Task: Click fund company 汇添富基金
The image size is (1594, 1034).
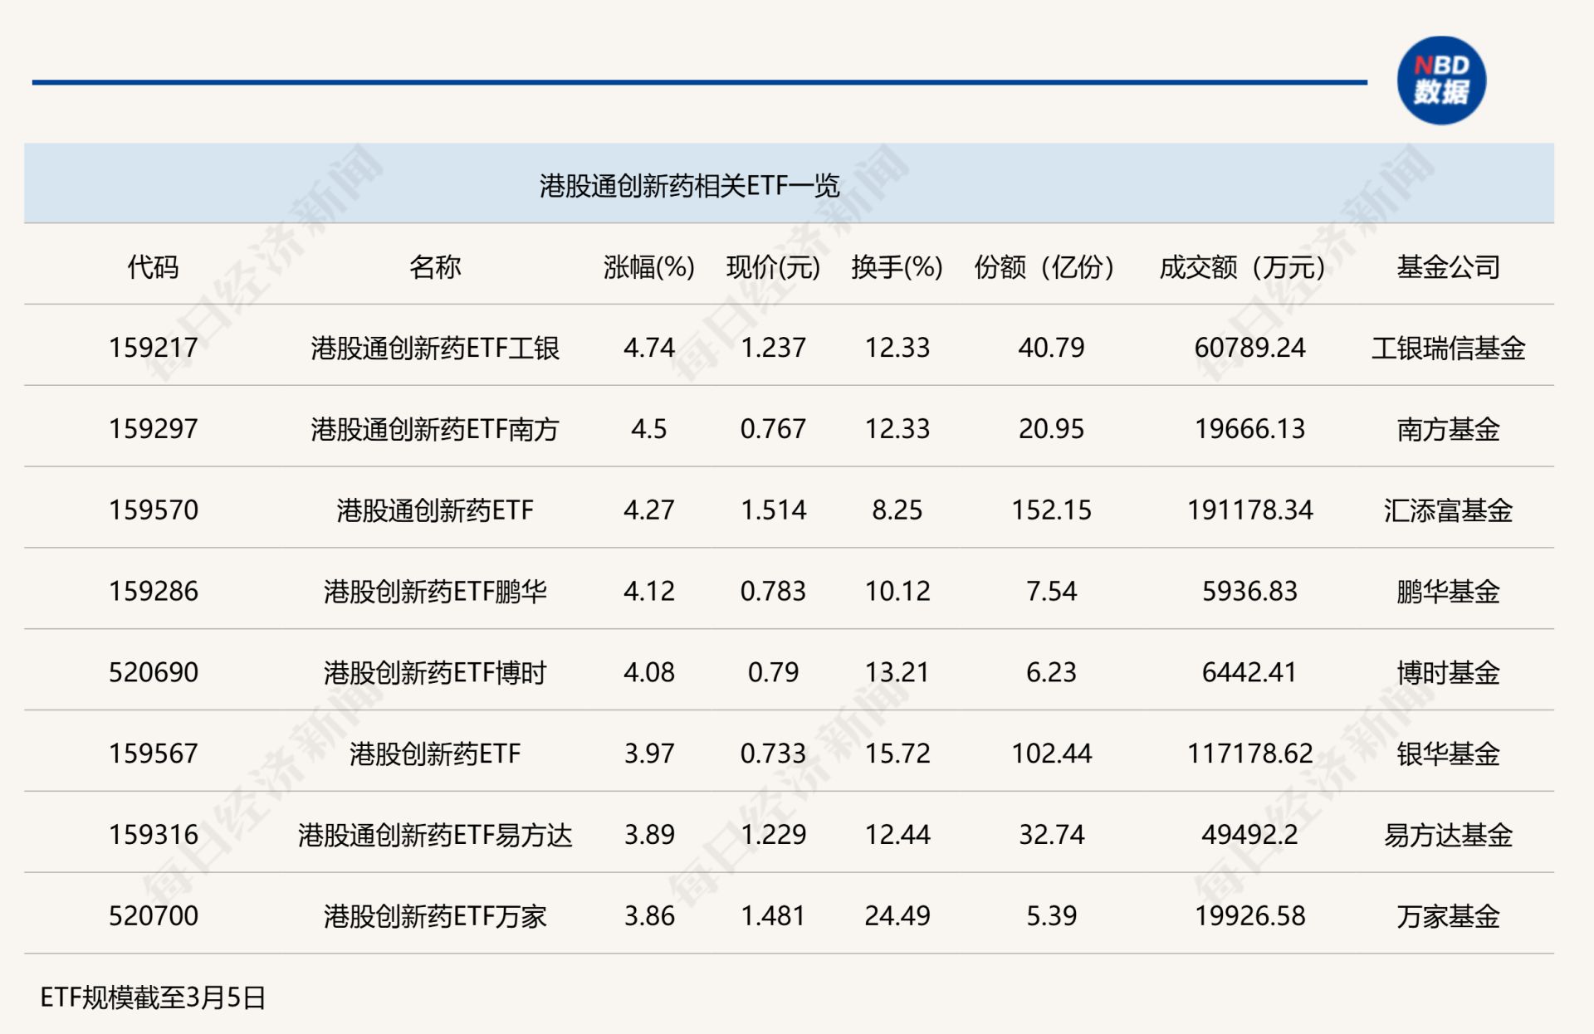Action: (x=1448, y=510)
